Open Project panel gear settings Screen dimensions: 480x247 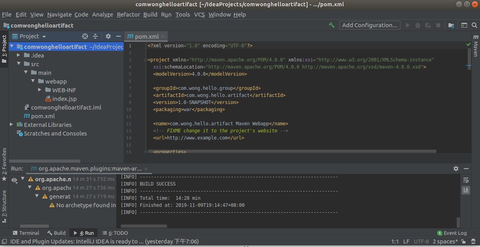(x=108, y=36)
